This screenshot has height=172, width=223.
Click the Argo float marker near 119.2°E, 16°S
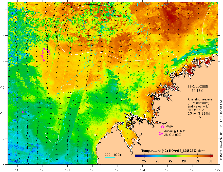tap(23, 112)
